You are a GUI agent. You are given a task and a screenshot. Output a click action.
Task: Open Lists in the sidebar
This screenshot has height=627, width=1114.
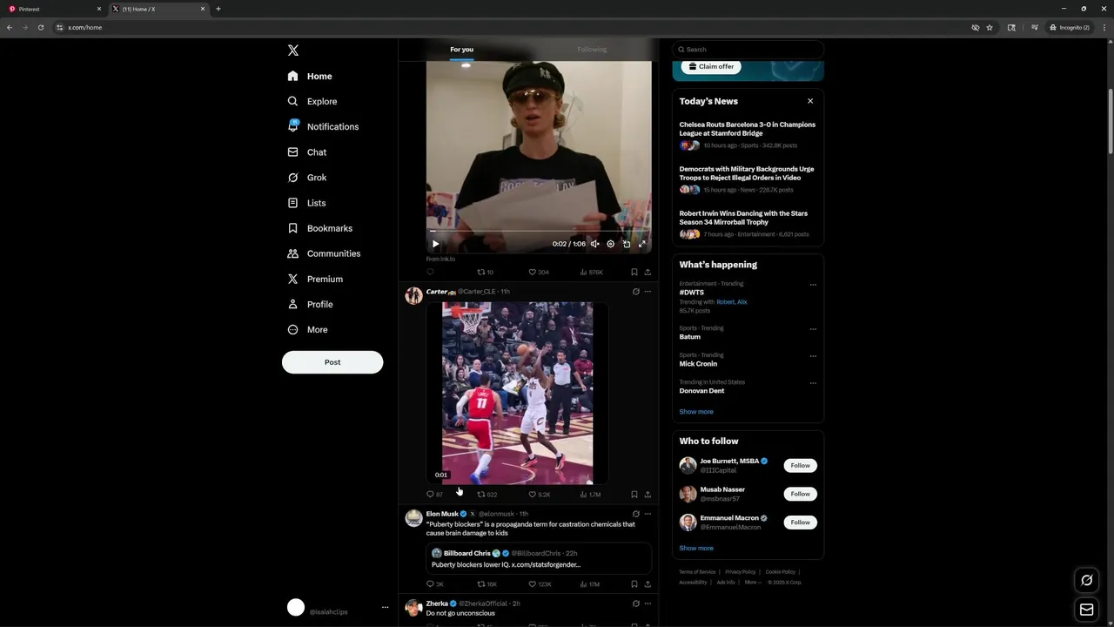(x=306, y=203)
